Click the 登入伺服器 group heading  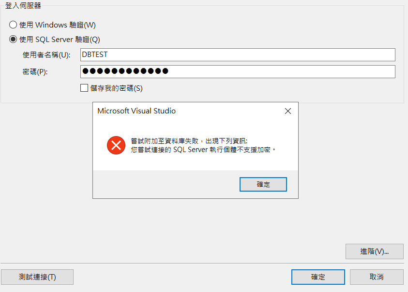pos(23,5)
